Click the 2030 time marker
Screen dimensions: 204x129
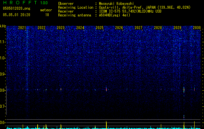tap(197, 28)
